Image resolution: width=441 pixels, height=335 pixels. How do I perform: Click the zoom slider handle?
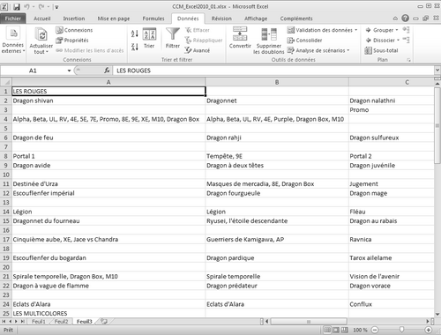click(x=401, y=330)
